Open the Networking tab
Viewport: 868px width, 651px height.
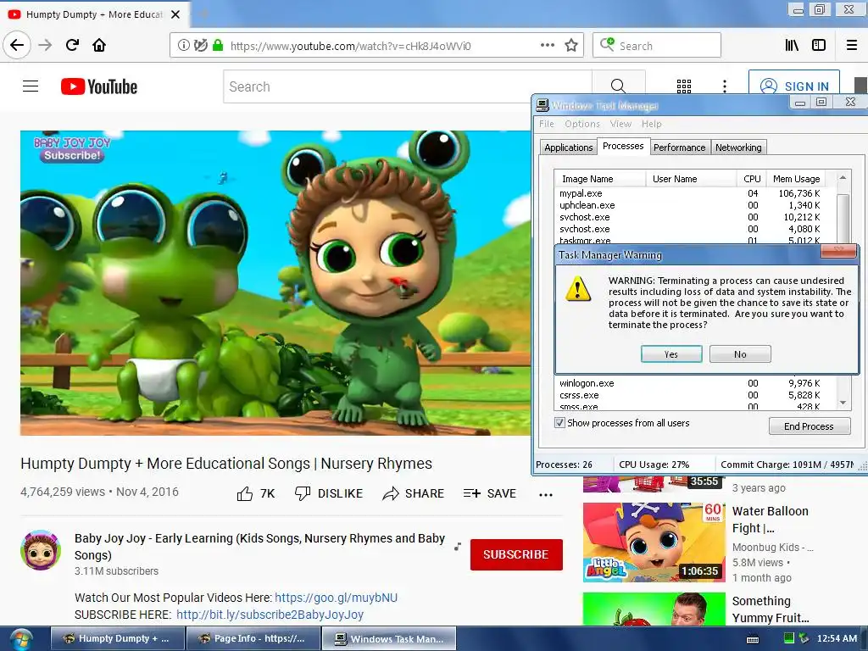pyautogui.click(x=738, y=147)
